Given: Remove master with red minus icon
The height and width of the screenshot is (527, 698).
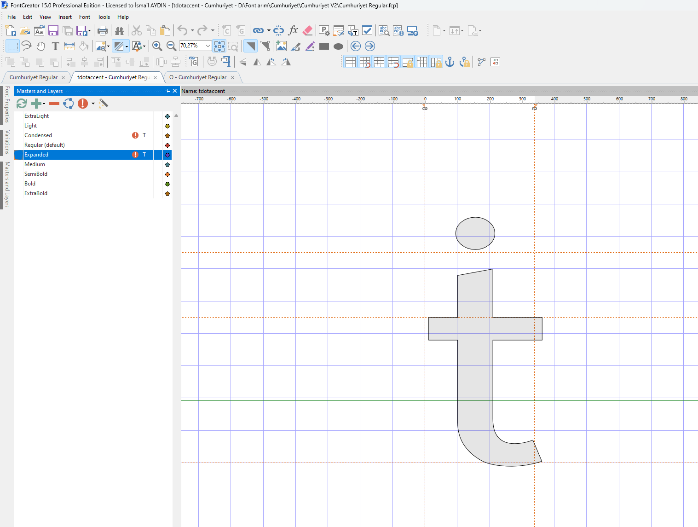Looking at the screenshot, I should coord(54,104).
